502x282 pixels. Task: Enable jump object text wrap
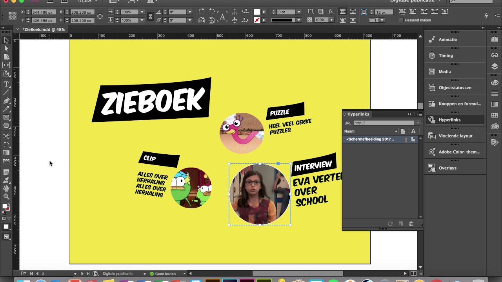(353, 20)
